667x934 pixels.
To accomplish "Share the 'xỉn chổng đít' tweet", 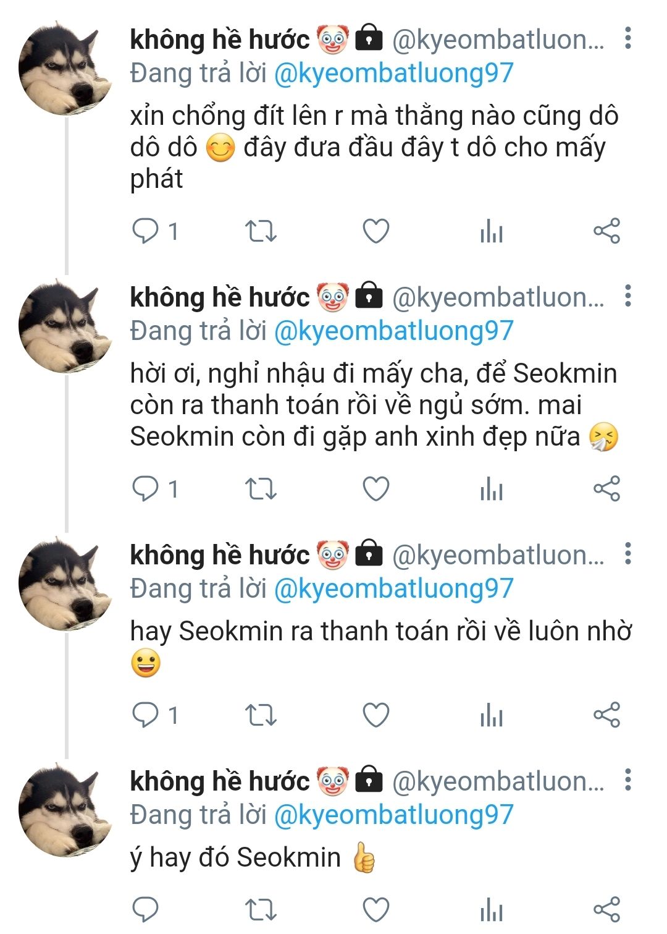I will tap(606, 232).
